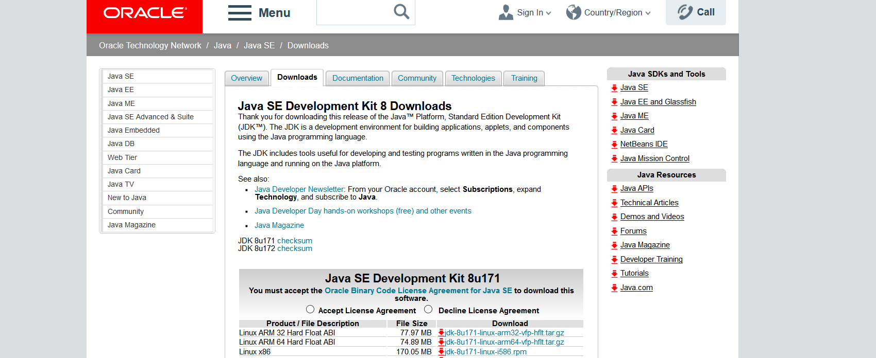Download jdk-8u171-linux-arm32-vfp-hflt.tar.gz file

(504, 333)
